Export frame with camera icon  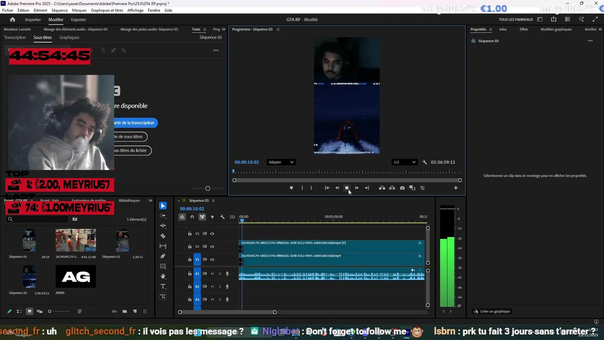[x=402, y=188]
